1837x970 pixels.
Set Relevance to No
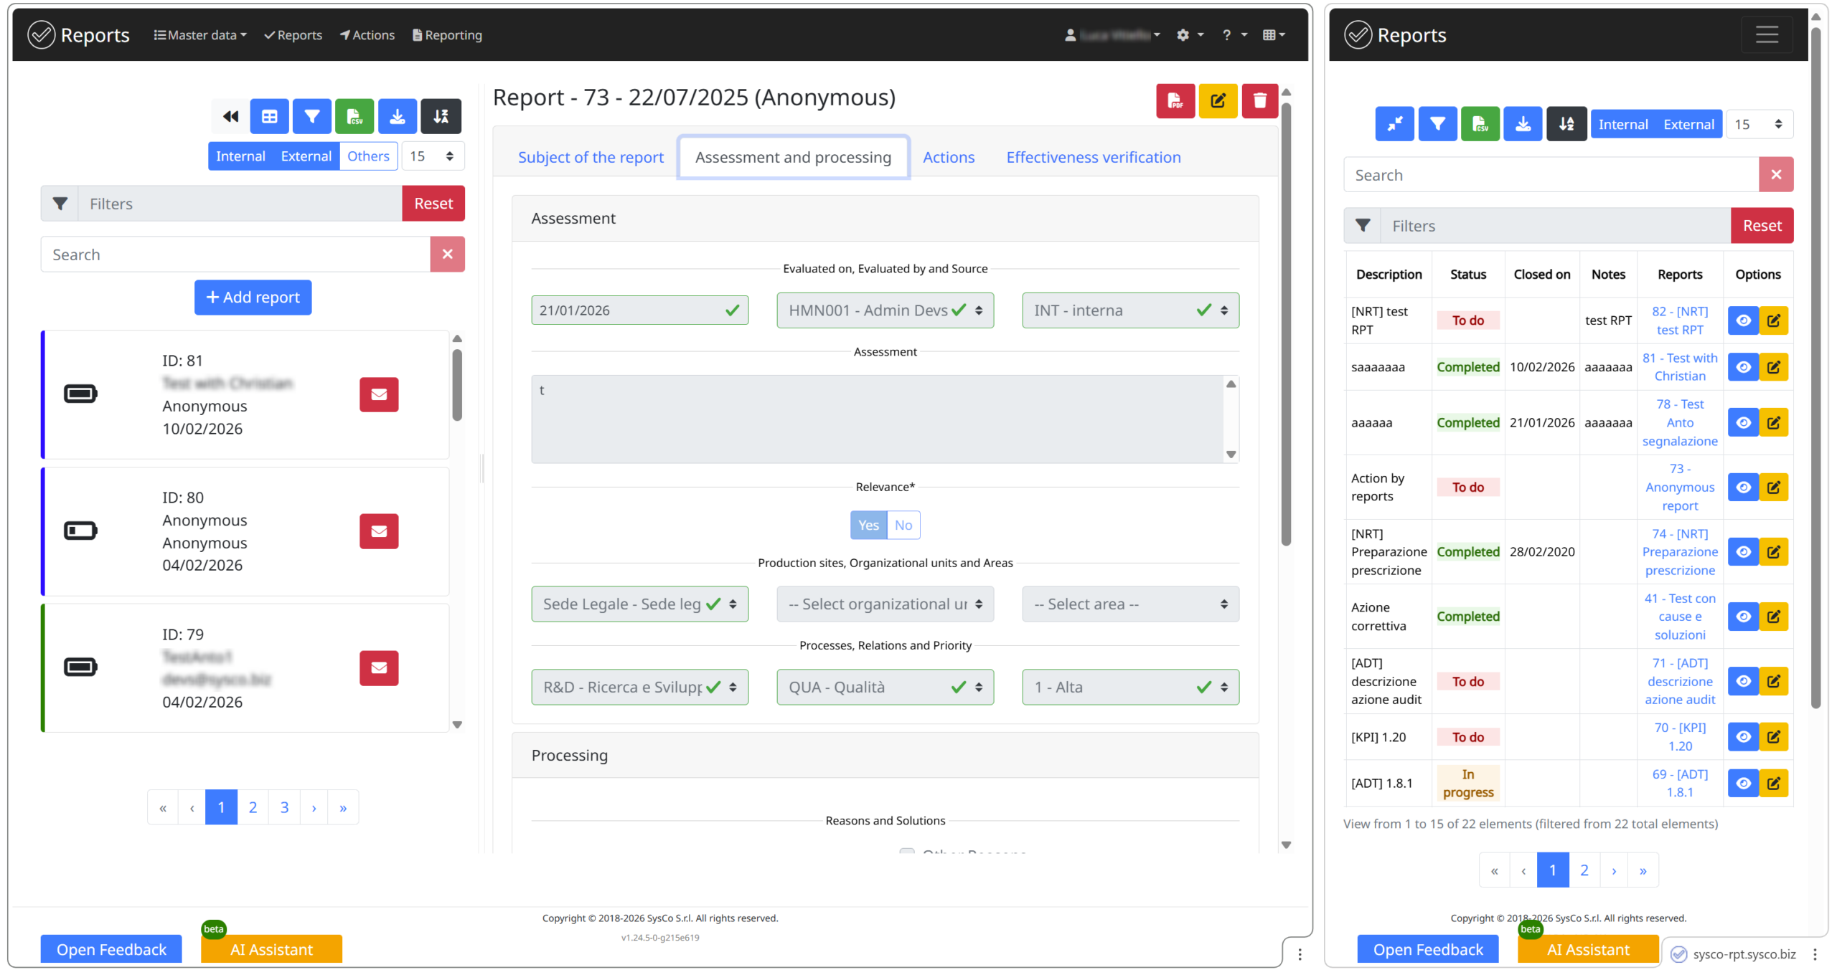point(903,525)
